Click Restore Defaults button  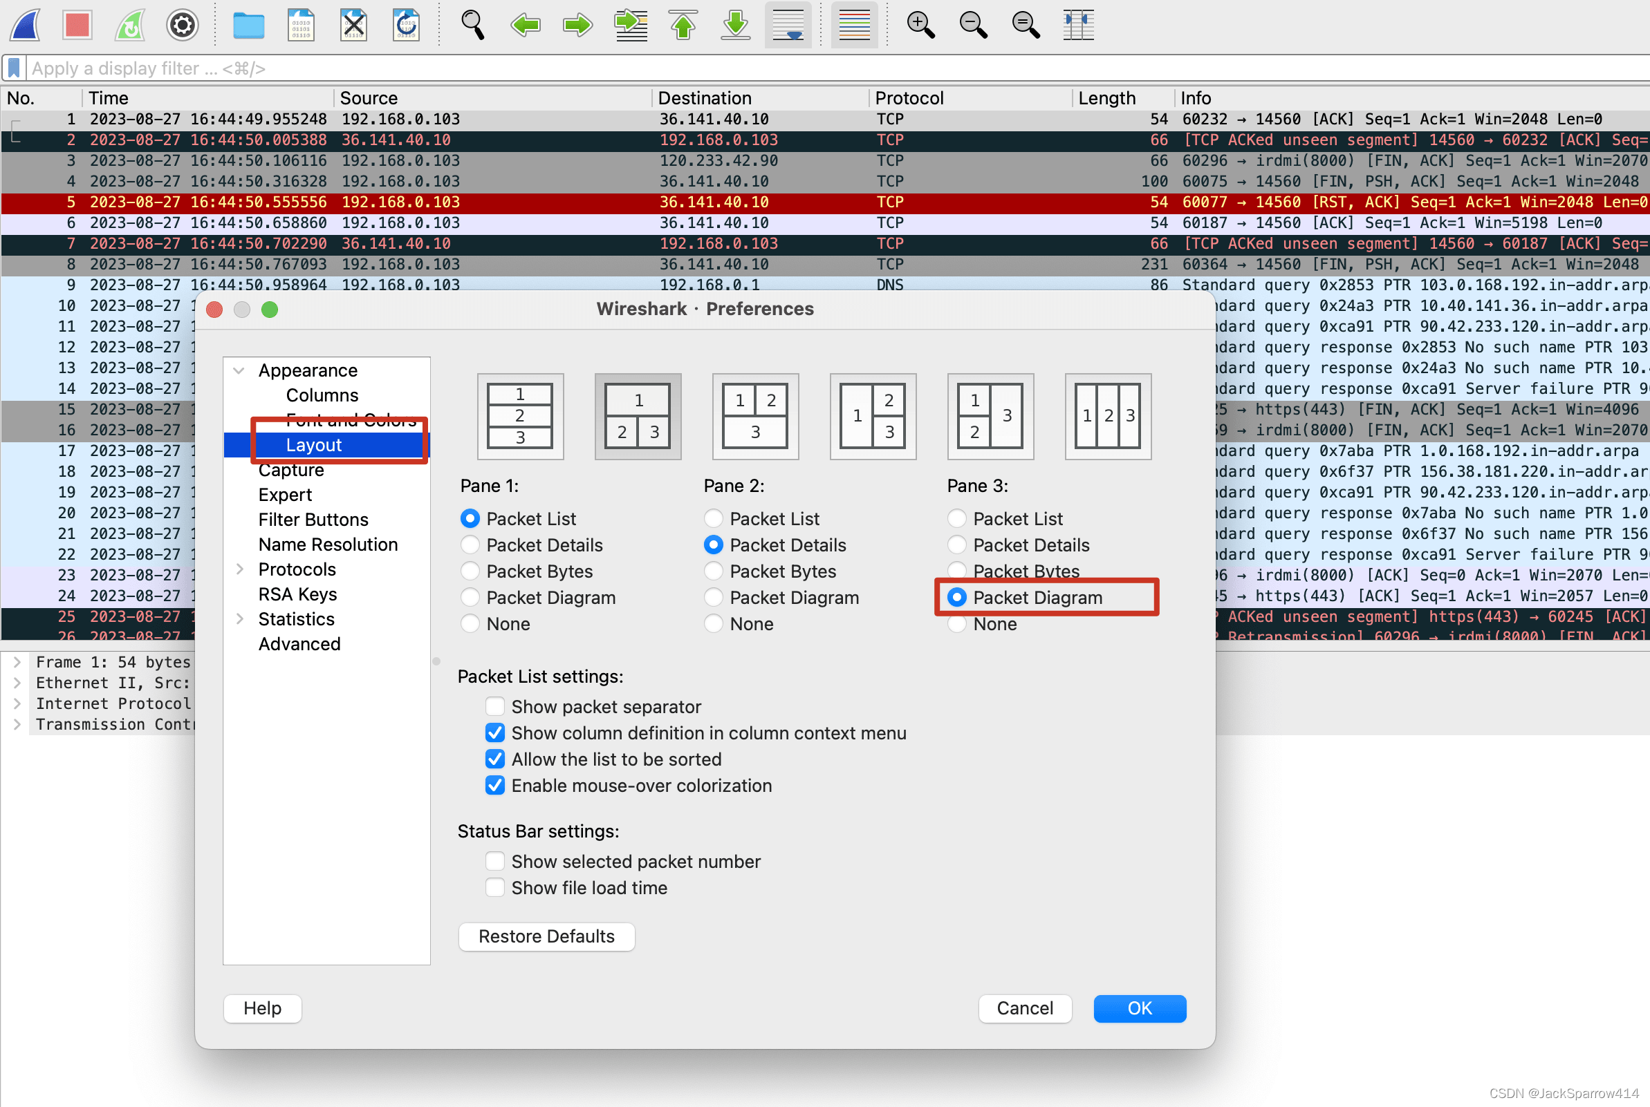coord(547,937)
